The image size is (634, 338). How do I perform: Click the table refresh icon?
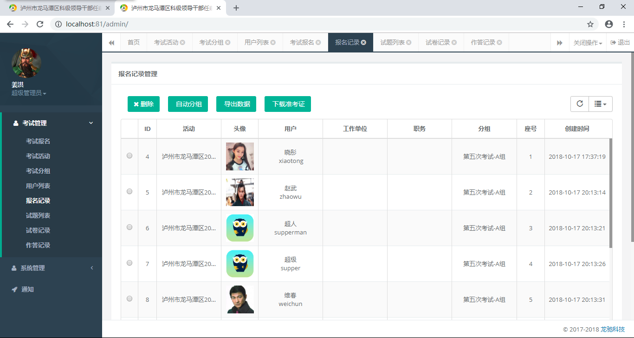(x=580, y=104)
